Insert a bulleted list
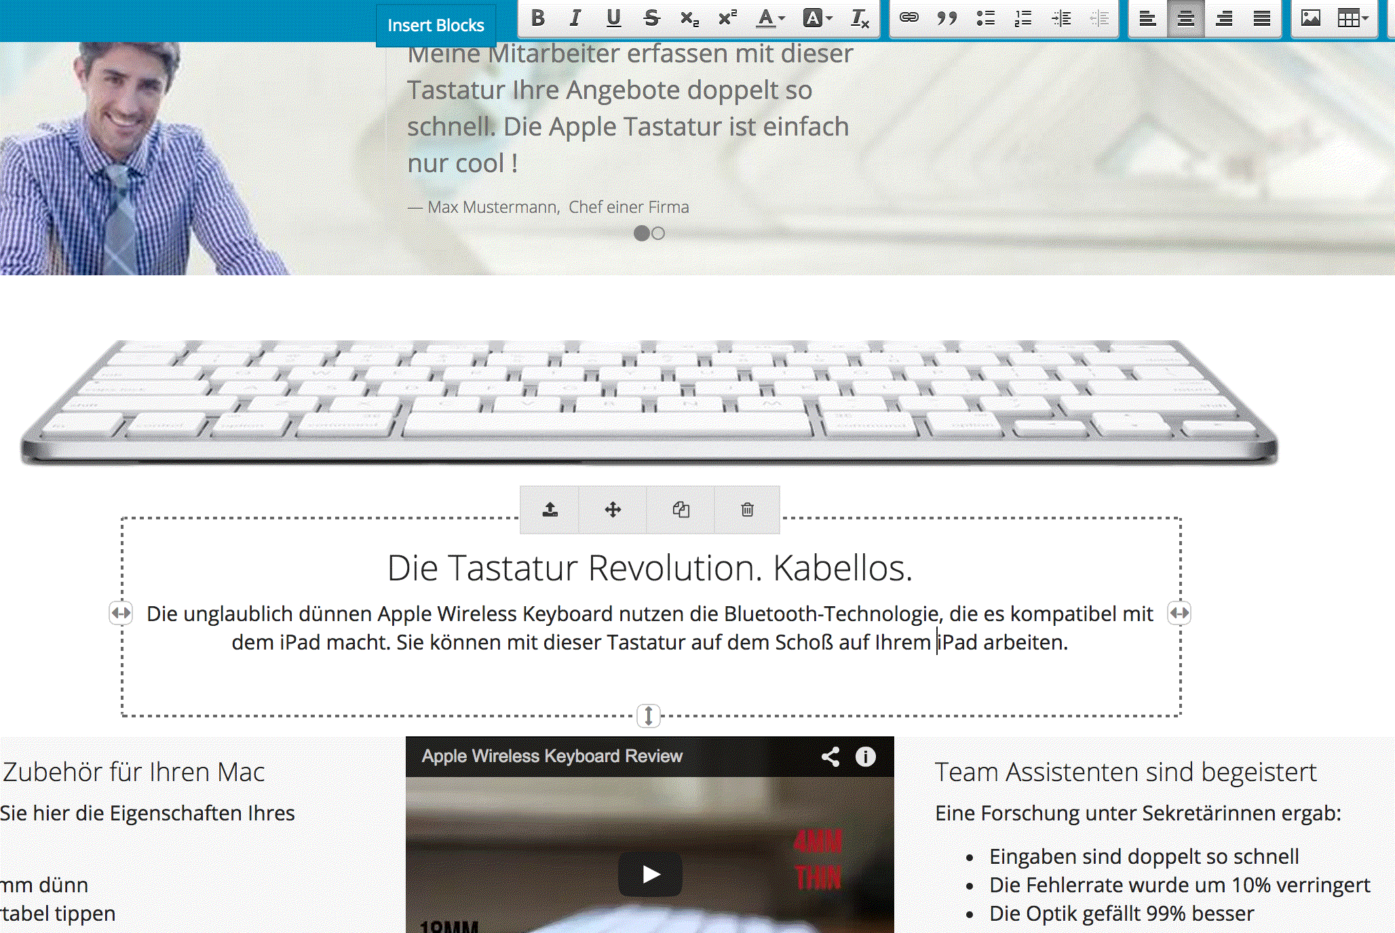This screenshot has height=933, width=1395. (x=985, y=18)
